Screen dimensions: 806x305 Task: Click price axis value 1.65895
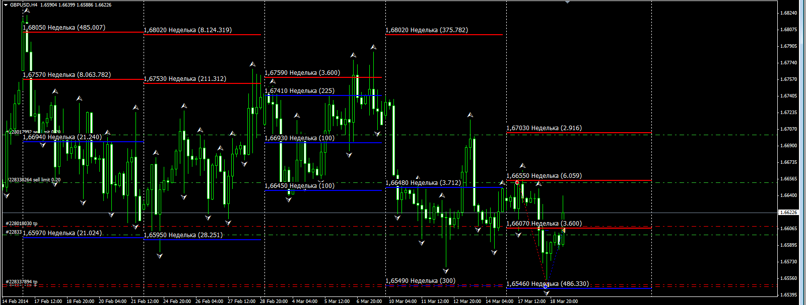click(788, 245)
